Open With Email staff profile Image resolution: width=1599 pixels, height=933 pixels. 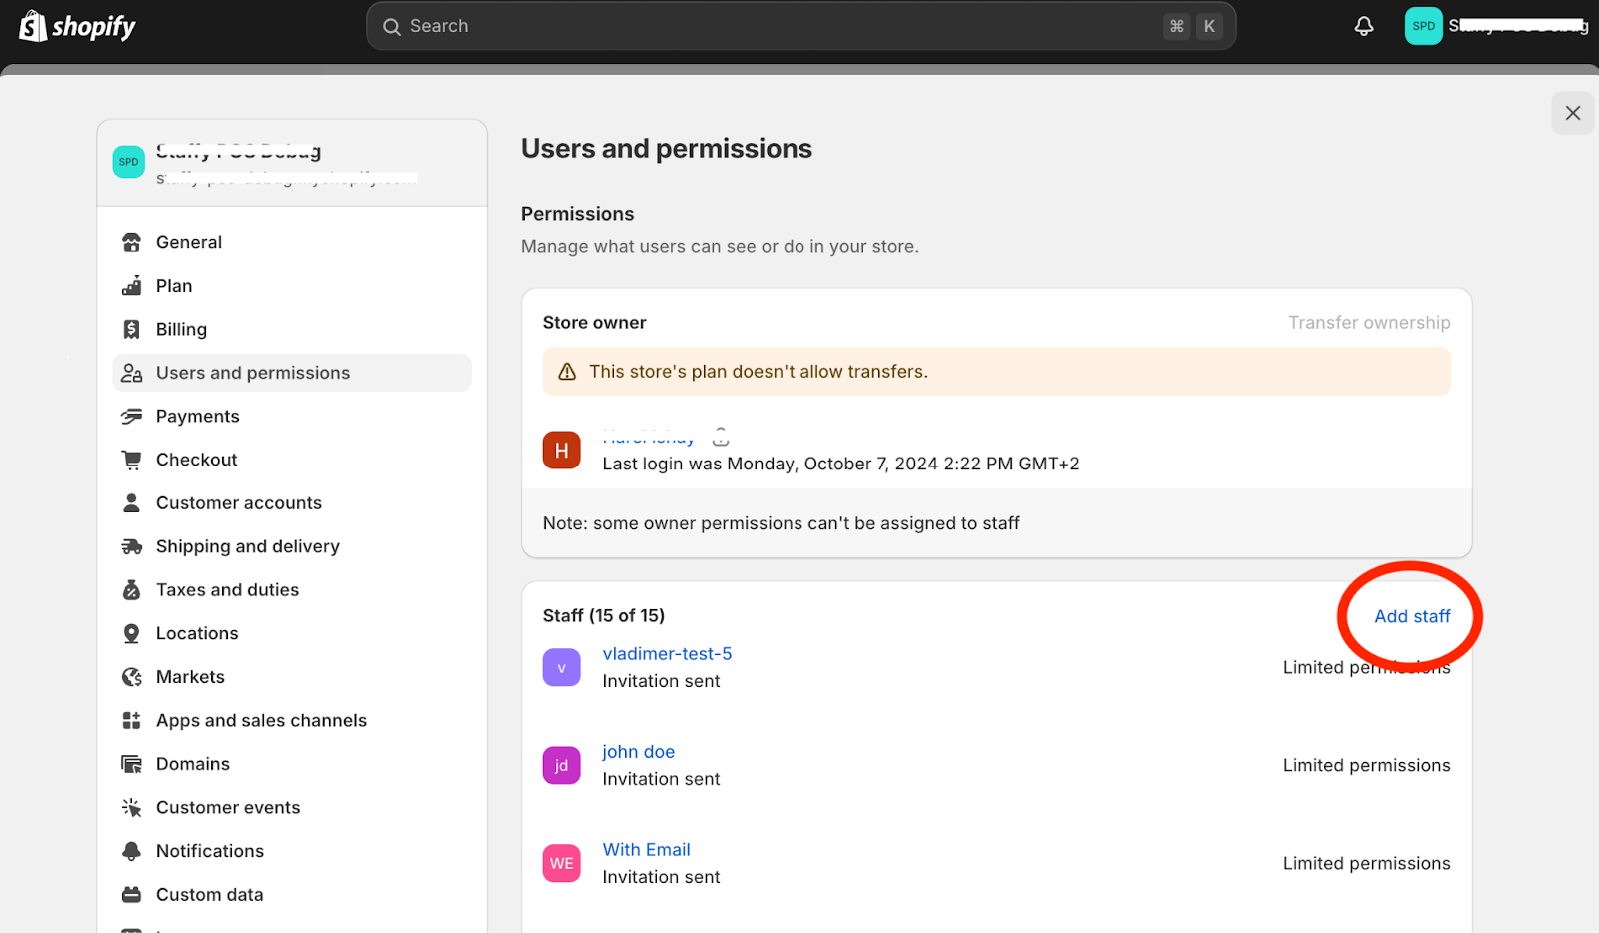(646, 850)
